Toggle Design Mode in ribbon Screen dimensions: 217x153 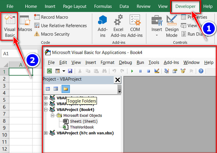(172, 26)
